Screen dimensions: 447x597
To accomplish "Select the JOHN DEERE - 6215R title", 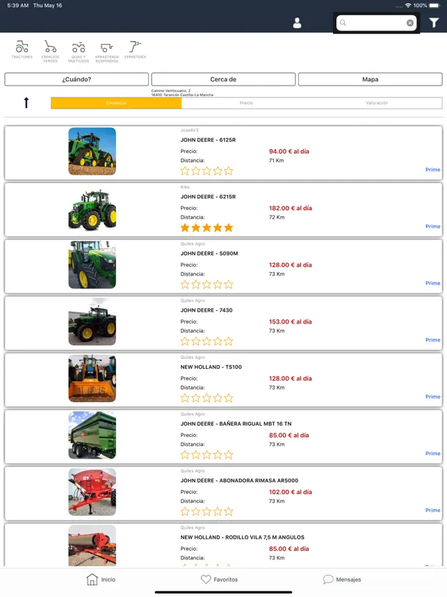I will pos(208,196).
